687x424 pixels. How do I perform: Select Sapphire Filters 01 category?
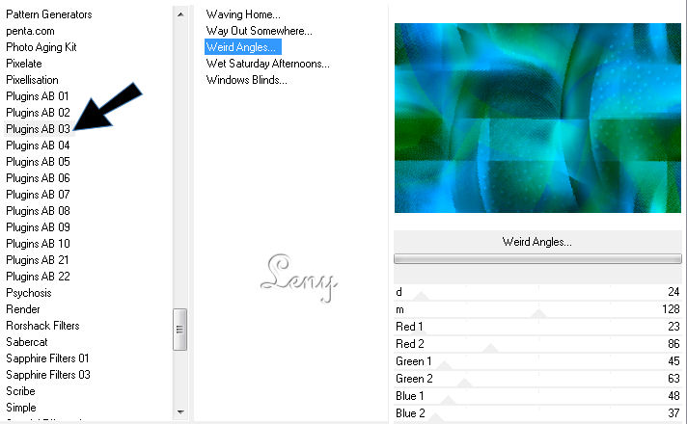(47, 358)
